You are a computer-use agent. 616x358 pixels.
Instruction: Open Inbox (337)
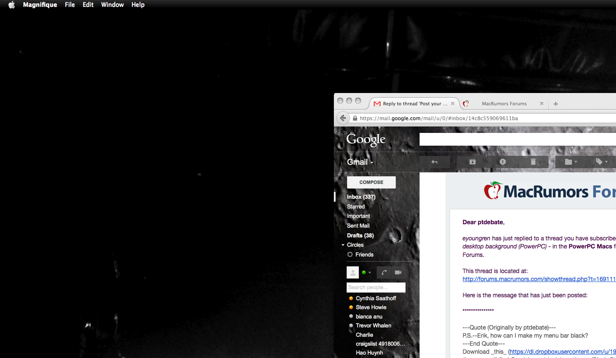361,197
